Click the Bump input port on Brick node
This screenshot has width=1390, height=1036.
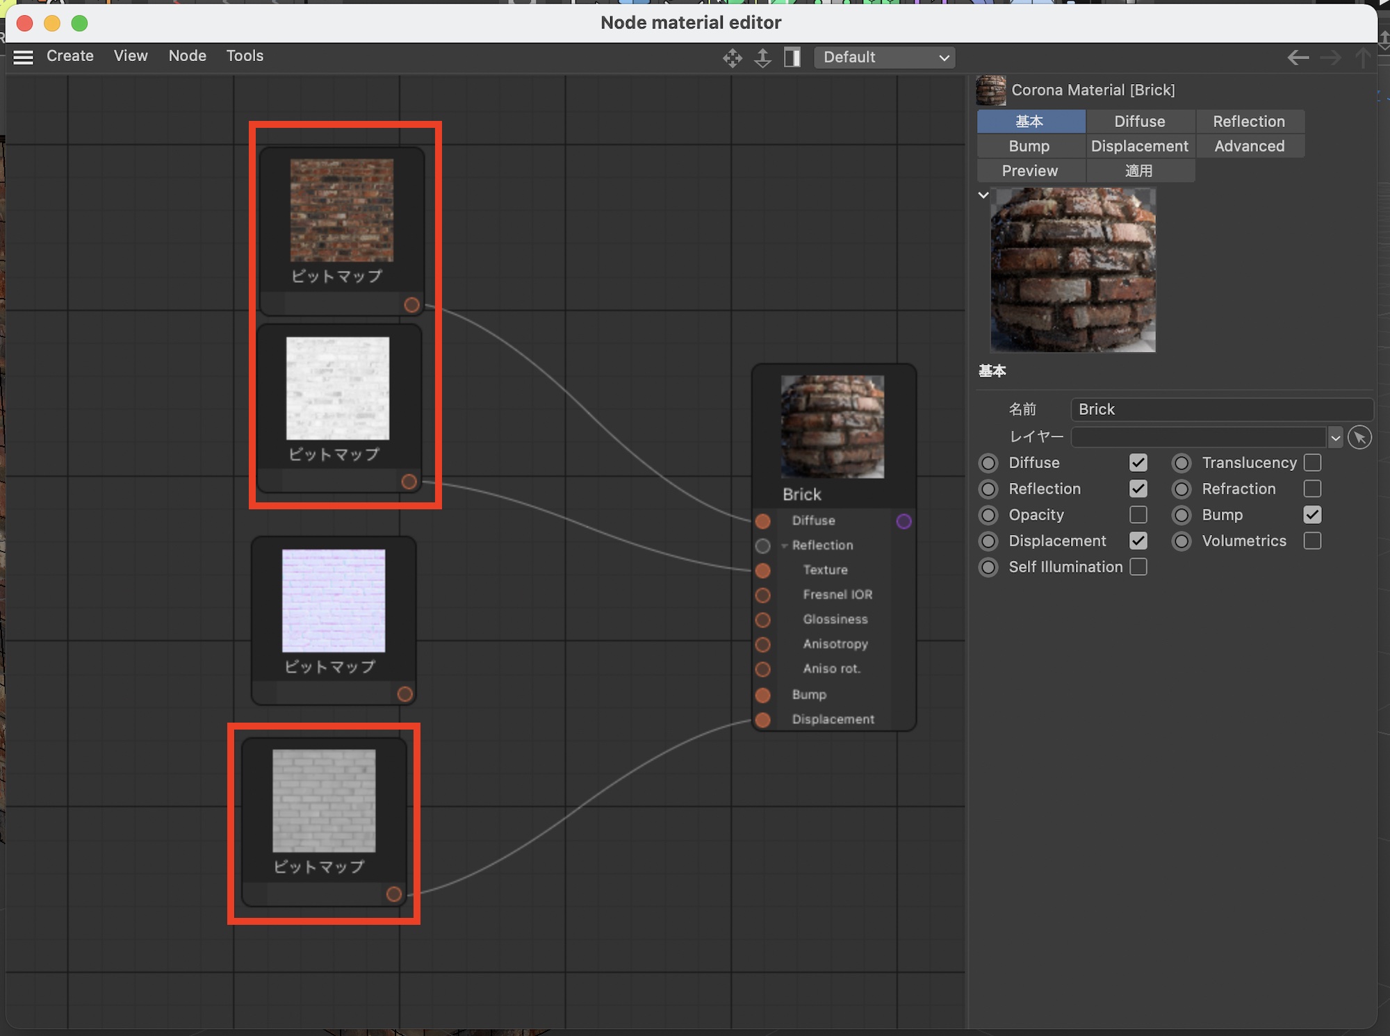click(763, 695)
